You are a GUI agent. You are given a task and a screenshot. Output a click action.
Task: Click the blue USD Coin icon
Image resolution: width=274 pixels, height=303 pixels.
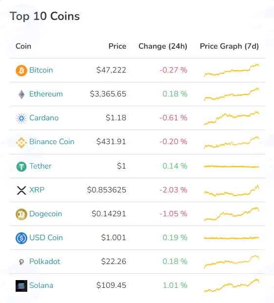point(21,238)
